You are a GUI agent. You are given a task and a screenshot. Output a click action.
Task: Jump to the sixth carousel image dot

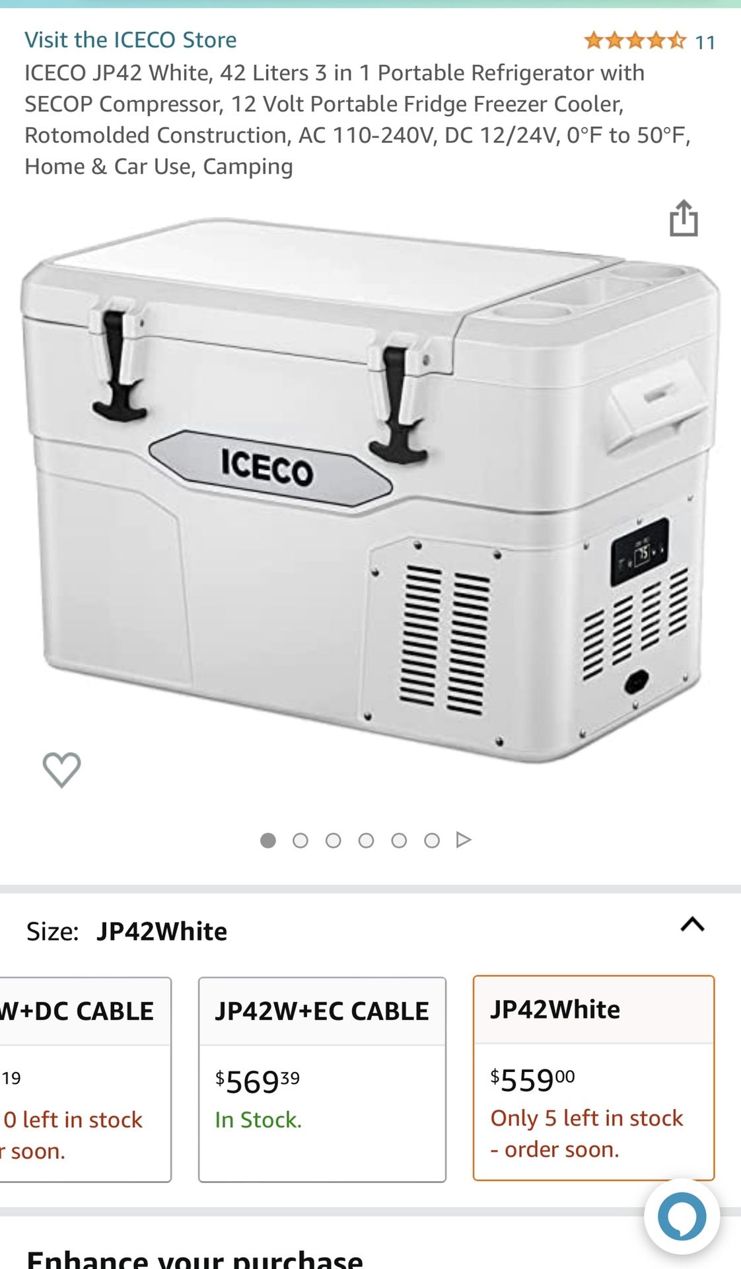click(x=432, y=840)
